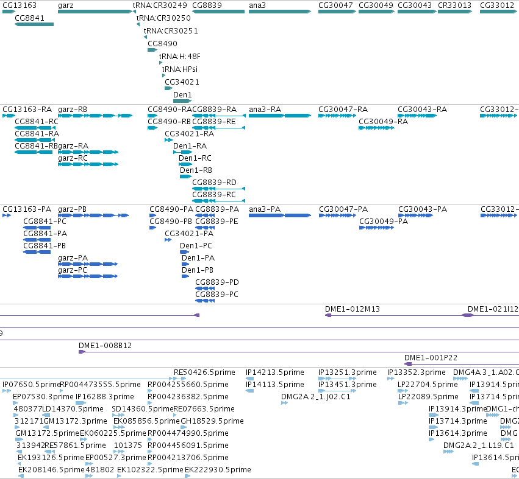Click the Den1-PC protein label
519x479 pixels.
(196, 246)
